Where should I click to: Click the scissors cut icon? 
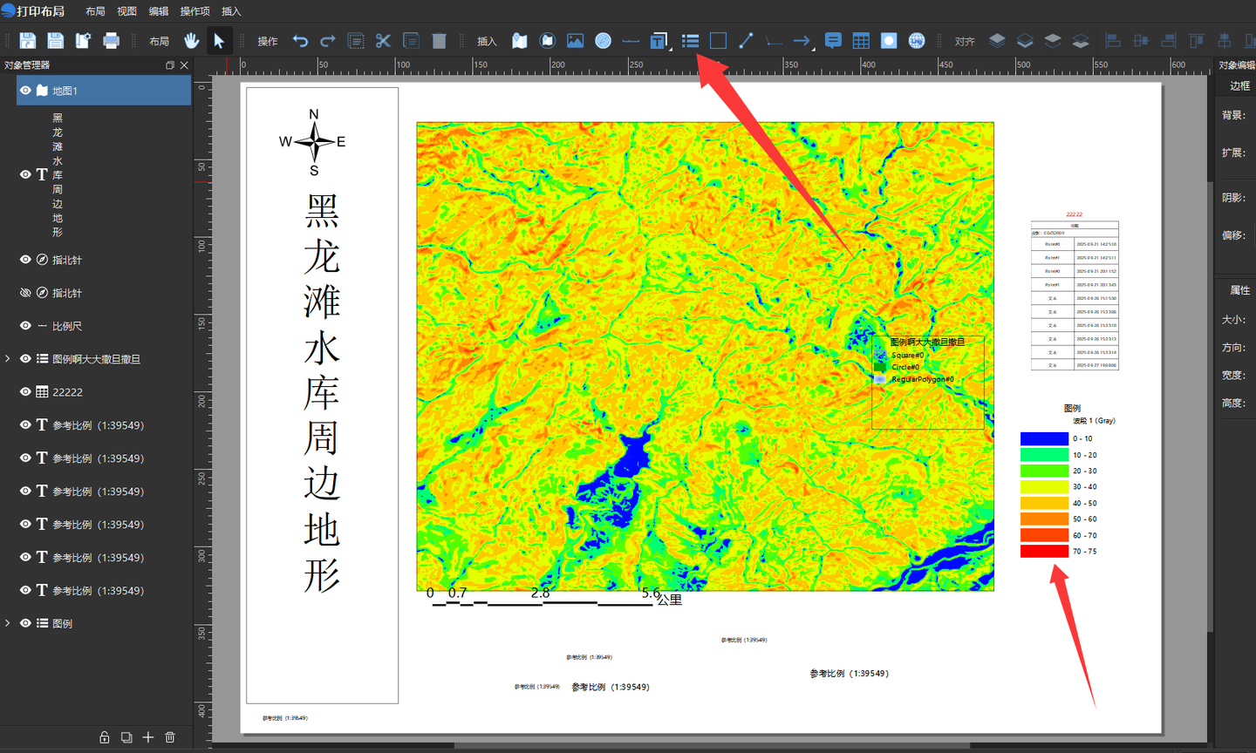[x=384, y=41]
